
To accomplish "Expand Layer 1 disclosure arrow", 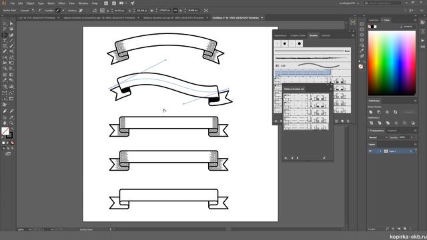I will coord(380,151).
